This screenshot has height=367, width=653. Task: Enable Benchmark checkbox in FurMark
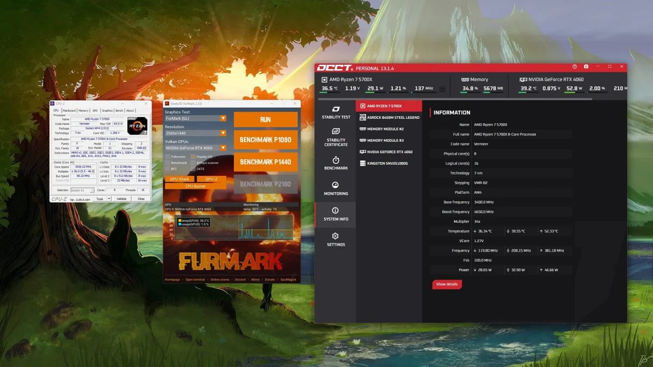[x=167, y=163]
